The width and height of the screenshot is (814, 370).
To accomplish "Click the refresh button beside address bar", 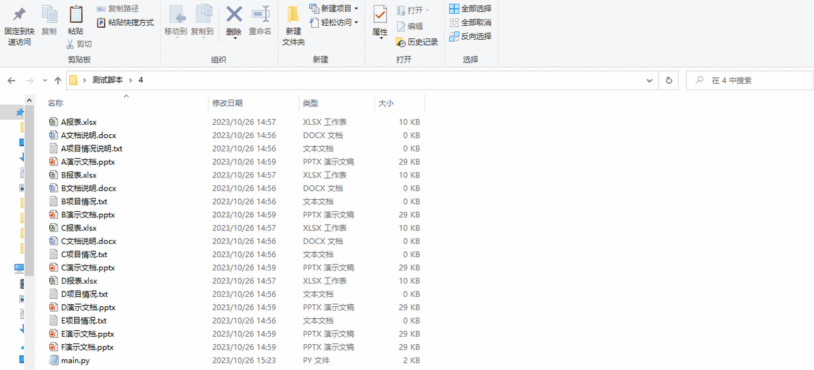I will click(669, 80).
